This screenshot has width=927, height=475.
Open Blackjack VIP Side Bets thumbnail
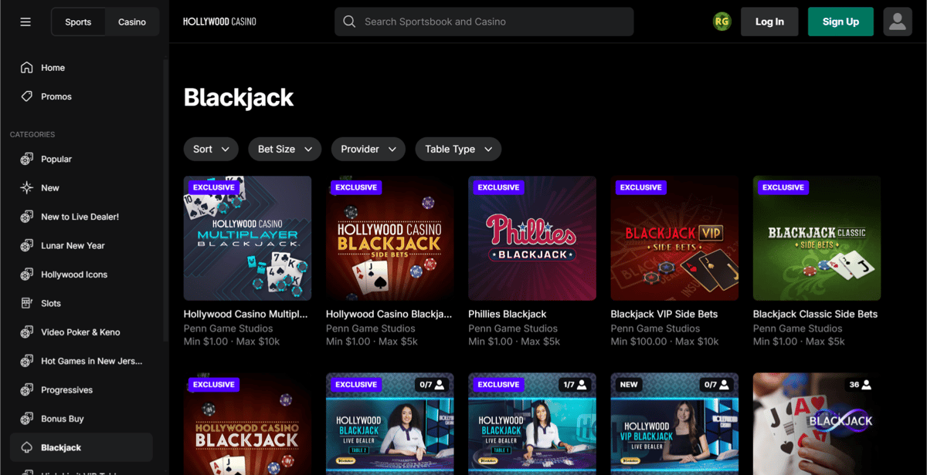click(x=674, y=237)
